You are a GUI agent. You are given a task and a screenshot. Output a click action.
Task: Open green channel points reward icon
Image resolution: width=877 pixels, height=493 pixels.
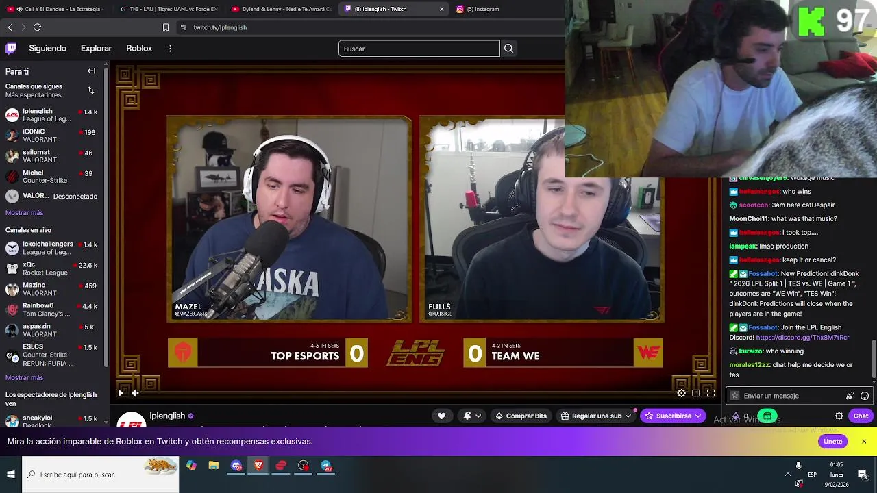pyautogui.click(x=767, y=416)
